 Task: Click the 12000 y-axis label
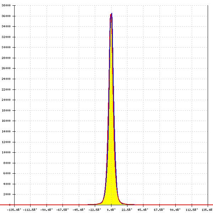pos(6,142)
